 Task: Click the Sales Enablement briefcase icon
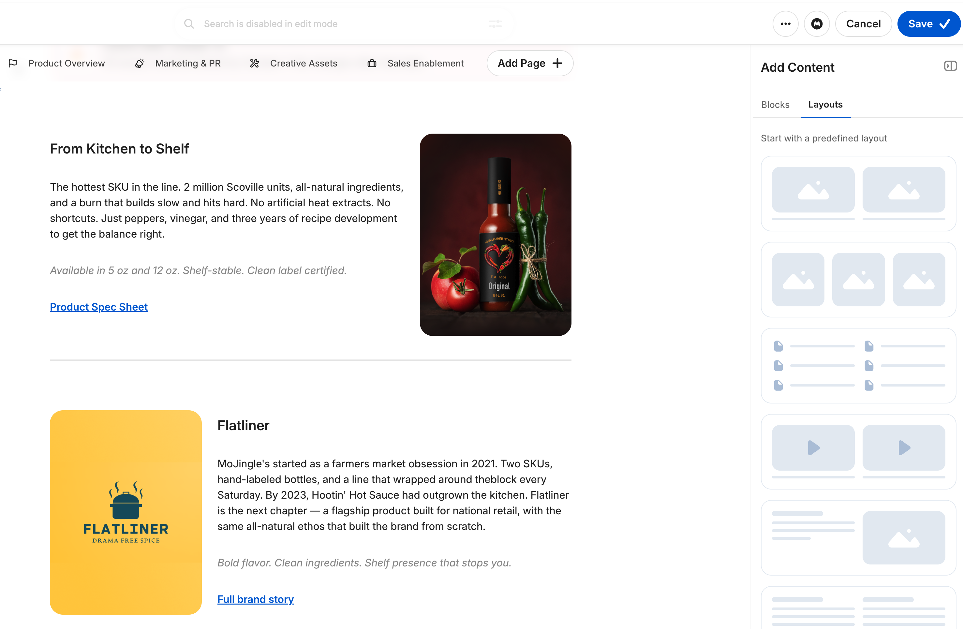point(372,64)
